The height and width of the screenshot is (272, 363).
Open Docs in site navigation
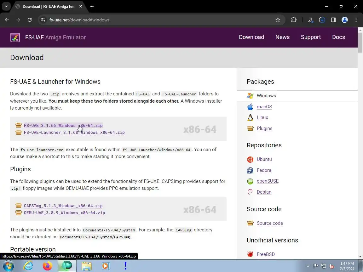[x=338, y=37]
